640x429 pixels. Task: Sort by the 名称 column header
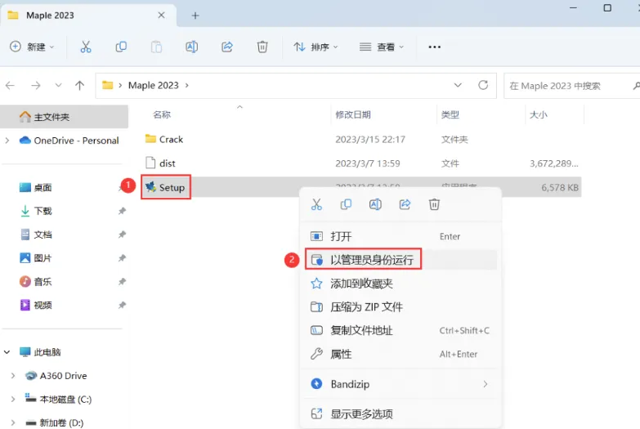coord(162,114)
